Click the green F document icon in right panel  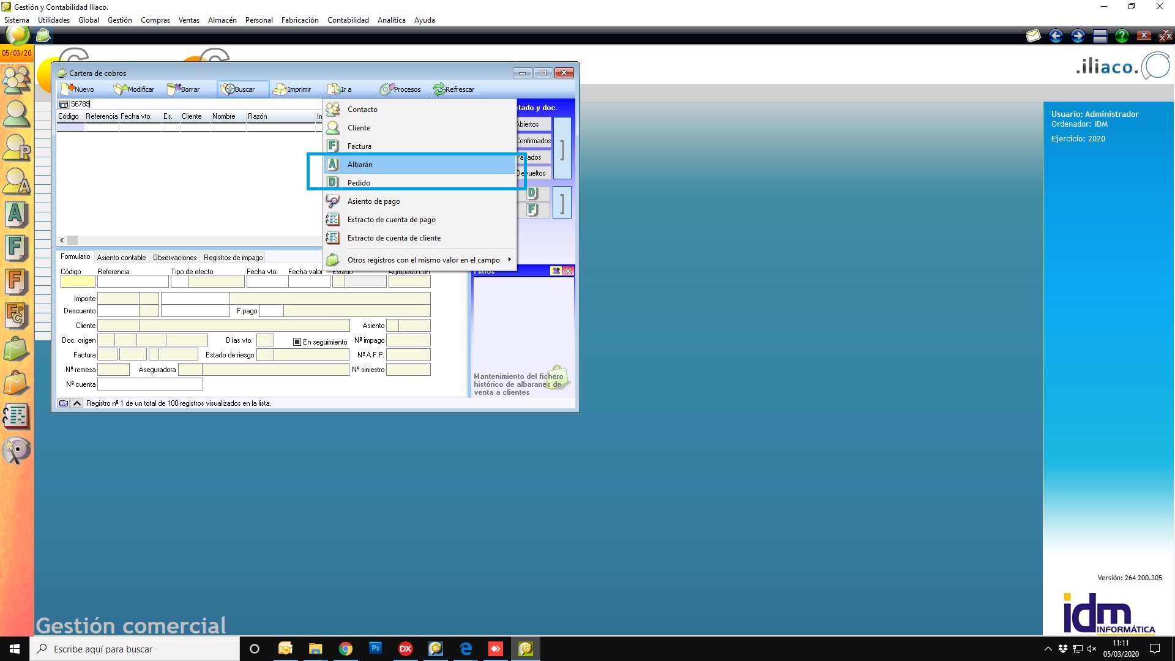tap(532, 210)
